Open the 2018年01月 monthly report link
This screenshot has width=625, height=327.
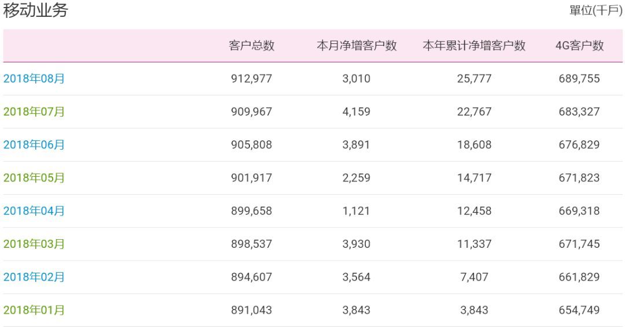click(x=34, y=310)
